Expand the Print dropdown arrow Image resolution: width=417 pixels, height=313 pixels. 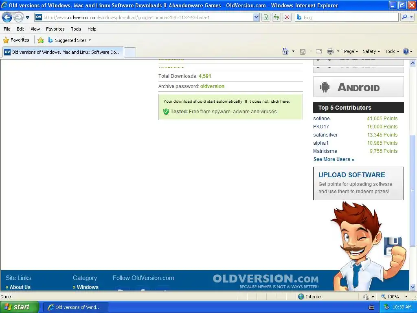pyautogui.click(x=338, y=51)
